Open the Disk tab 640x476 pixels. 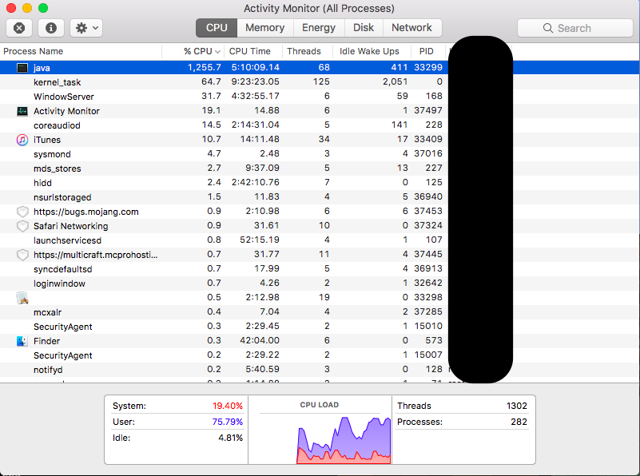point(364,28)
